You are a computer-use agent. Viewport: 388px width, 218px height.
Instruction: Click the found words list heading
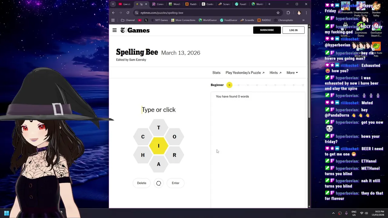click(232, 96)
